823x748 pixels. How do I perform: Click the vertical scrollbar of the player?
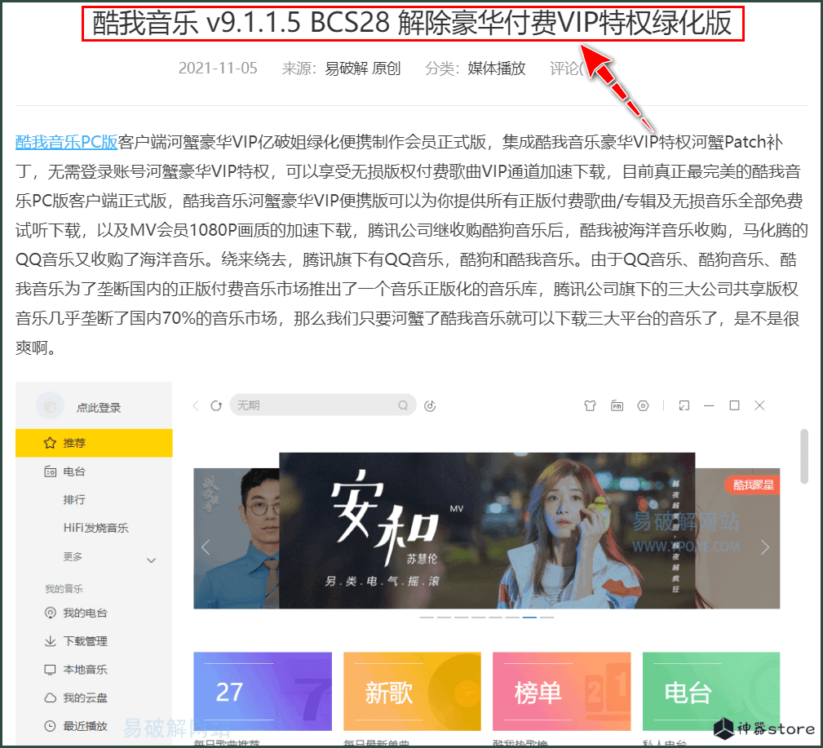pyautogui.click(x=804, y=456)
